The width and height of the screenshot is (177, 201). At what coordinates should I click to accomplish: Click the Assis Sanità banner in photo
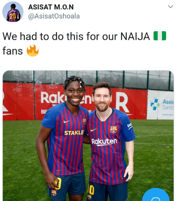(160, 105)
